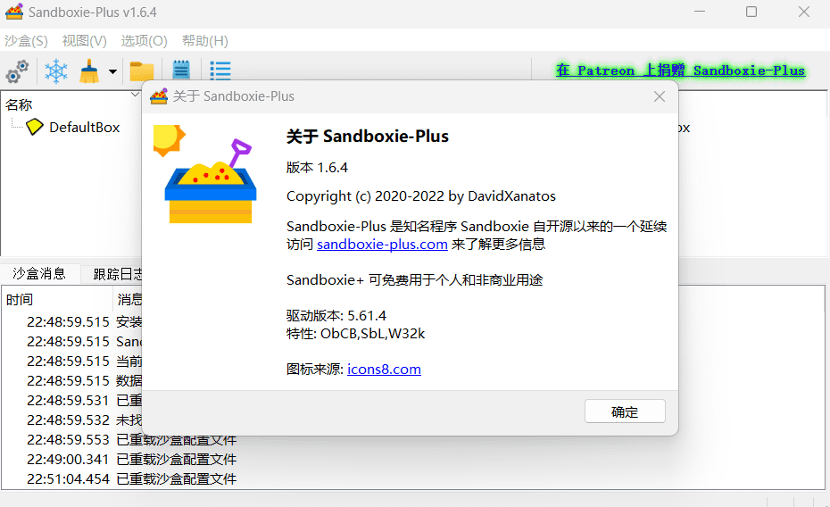830x507 pixels.
Task: Click the main window title bar icon
Action: [14, 12]
